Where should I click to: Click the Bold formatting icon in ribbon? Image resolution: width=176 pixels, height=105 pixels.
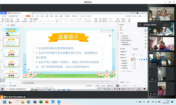click(40, 21)
